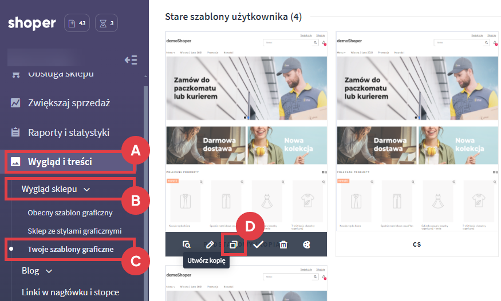Image resolution: width=501 pixels, height=301 pixels.
Task: Open the Zwiększaj sprzedaż menu section
Action: tap(69, 103)
